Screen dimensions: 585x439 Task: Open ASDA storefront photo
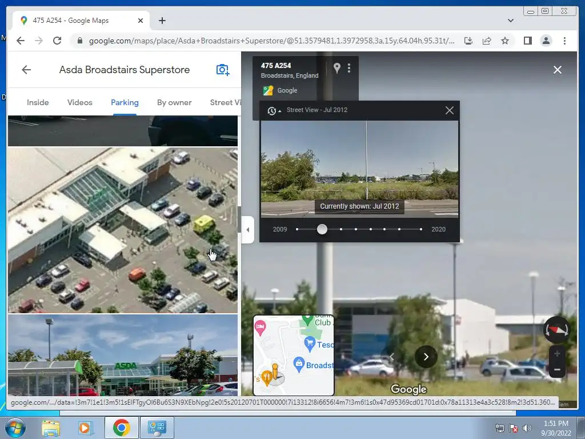[x=123, y=355]
